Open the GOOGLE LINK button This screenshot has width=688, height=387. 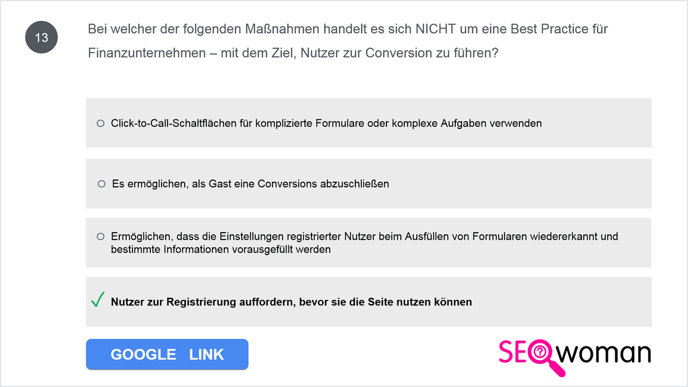coord(167,354)
